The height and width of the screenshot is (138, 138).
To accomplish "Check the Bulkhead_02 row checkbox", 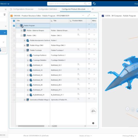I will [x=14, y=65].
